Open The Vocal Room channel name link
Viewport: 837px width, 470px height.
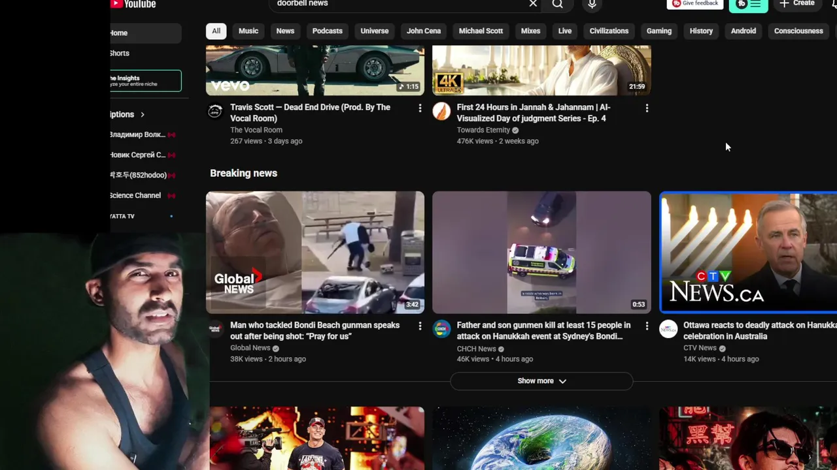256,130
